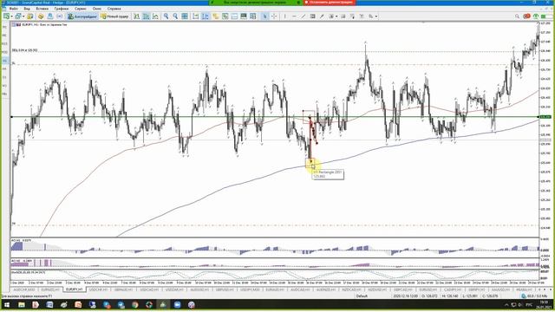The height and width of the screenshot is (312, 555).
Task: Click the connection traffic status indicator
Action: point(534,296)
